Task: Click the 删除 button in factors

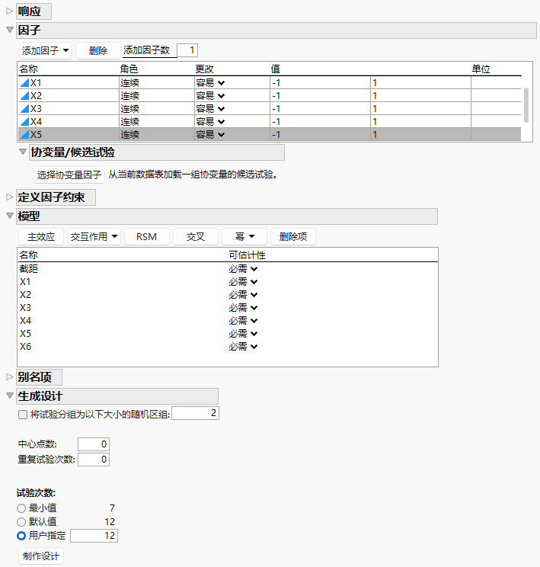Action: pyautogui.click(x=98, y=50)
